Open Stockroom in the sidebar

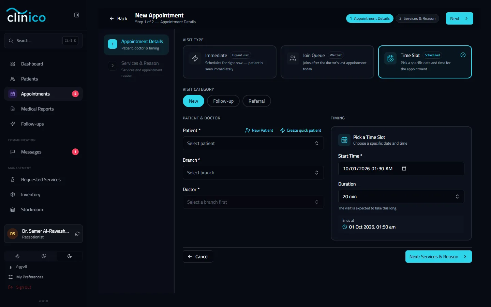pyautogui.click(x=43, y=209)
